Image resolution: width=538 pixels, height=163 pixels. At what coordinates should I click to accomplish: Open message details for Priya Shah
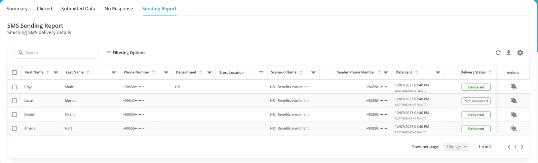513,87
